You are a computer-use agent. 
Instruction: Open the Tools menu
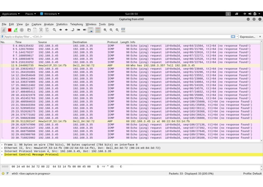tap(102, 24)
